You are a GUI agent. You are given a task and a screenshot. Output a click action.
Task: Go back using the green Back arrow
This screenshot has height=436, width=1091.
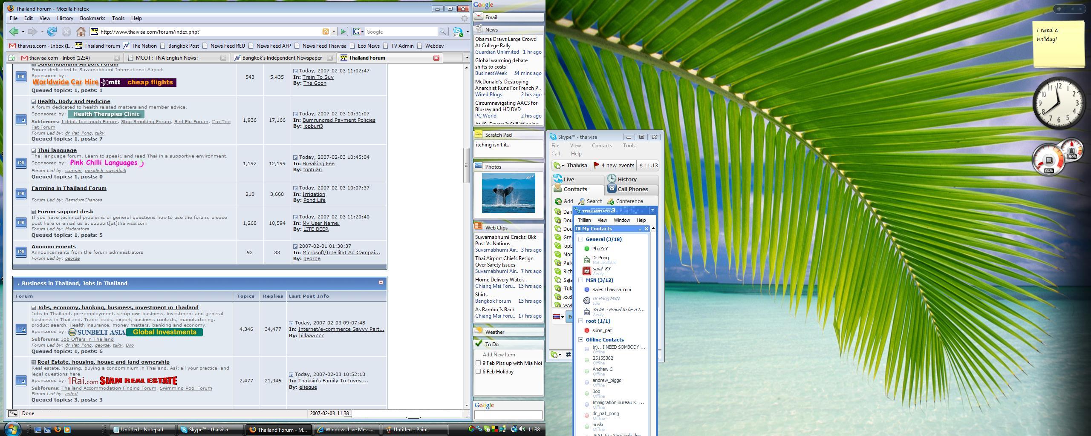pyautogui.click(x=14, y=32)
